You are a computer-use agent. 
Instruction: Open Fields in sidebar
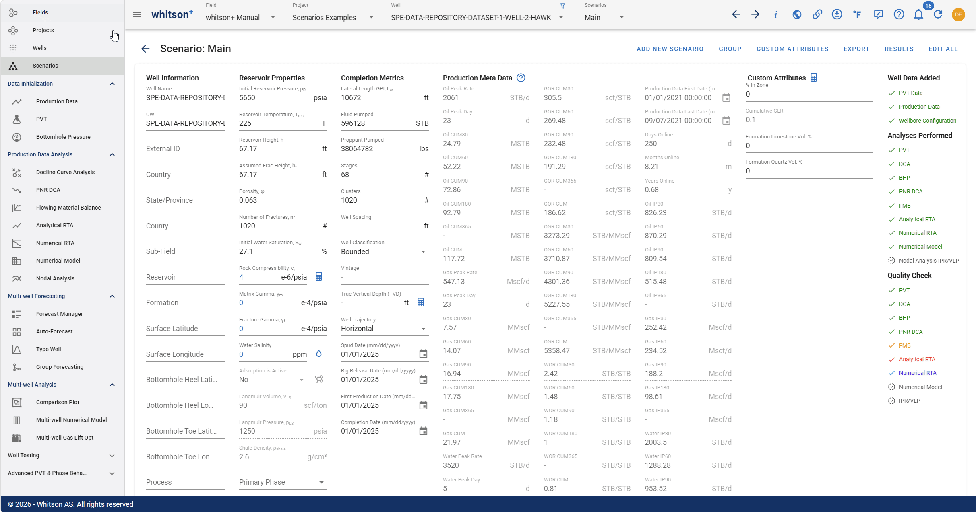tap(62, 12)
